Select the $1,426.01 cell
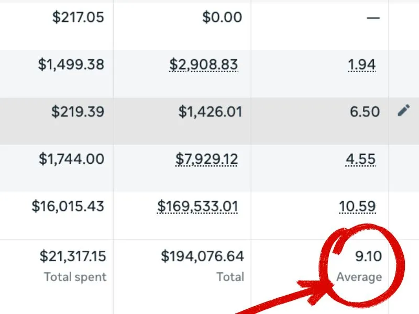419x314 pixels. 210,111
